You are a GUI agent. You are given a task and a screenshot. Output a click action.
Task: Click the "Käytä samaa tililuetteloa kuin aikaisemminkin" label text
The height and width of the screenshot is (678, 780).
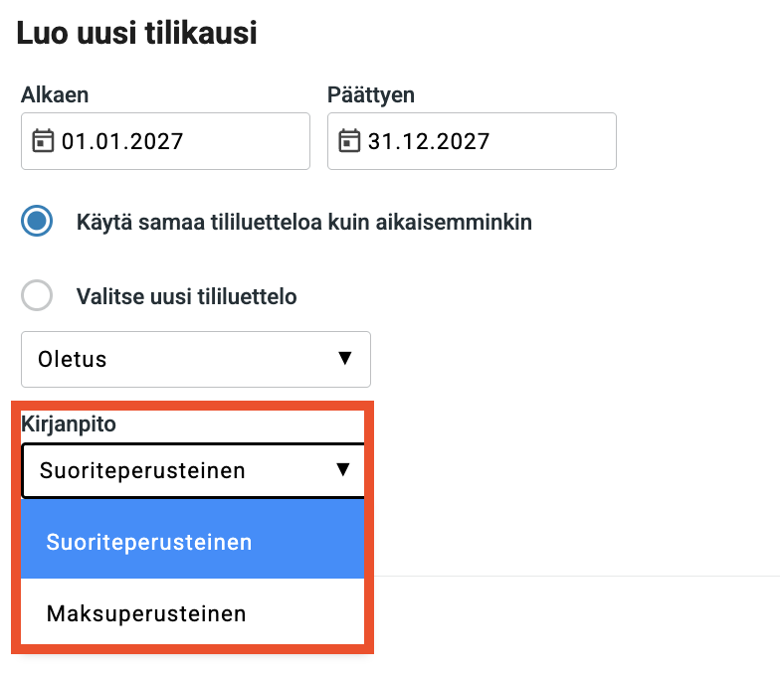(303, 222)
